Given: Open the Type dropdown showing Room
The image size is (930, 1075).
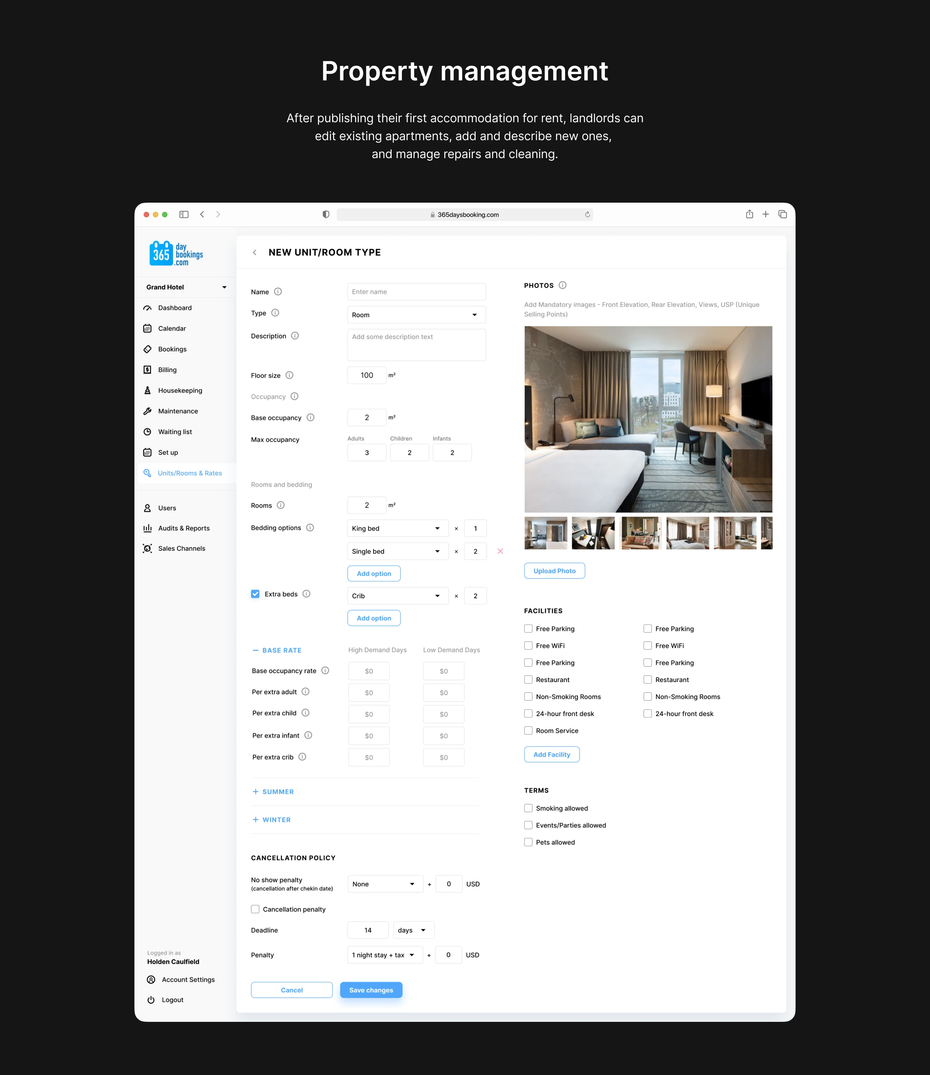Looking at the screenshot, I should click(416, 315).
